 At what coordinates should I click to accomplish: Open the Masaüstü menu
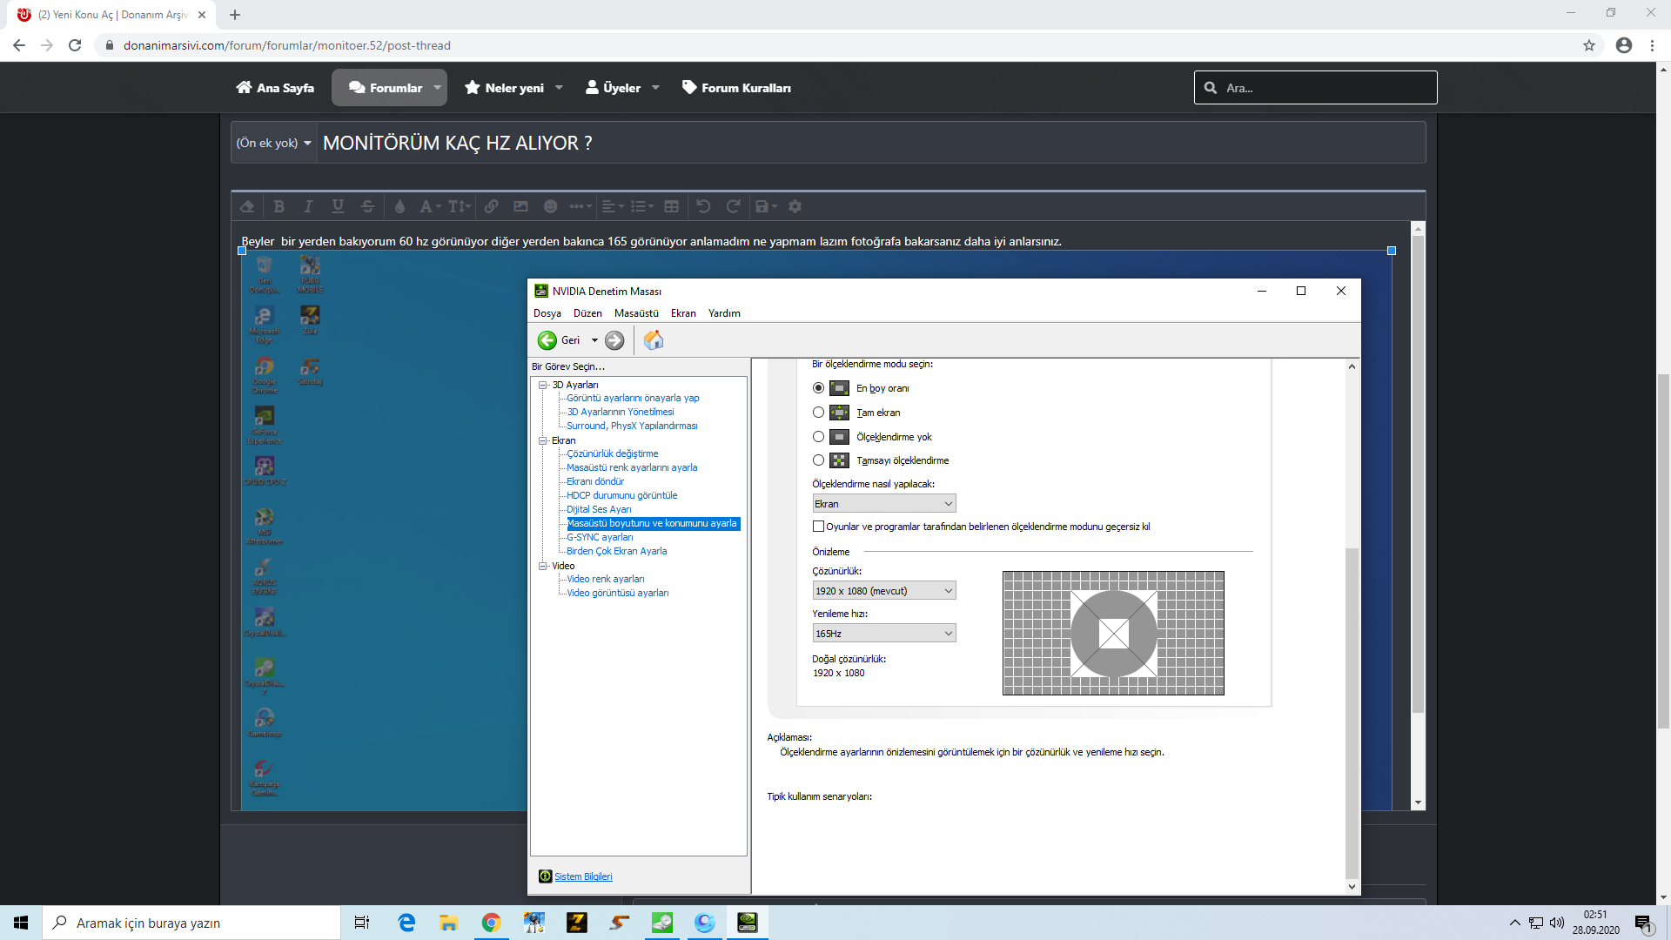tap(636, 313)
